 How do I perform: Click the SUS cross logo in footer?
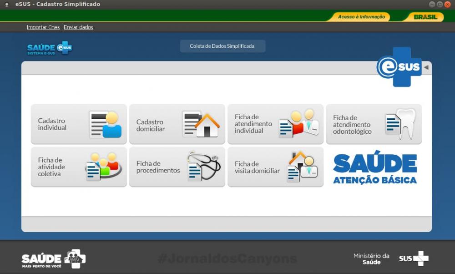(414, 259)
